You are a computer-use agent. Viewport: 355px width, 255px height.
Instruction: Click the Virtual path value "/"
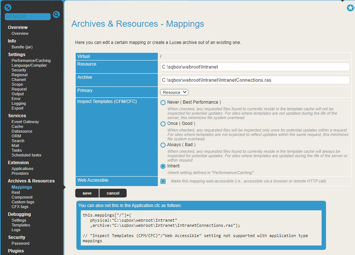click(x=161, y=56)
